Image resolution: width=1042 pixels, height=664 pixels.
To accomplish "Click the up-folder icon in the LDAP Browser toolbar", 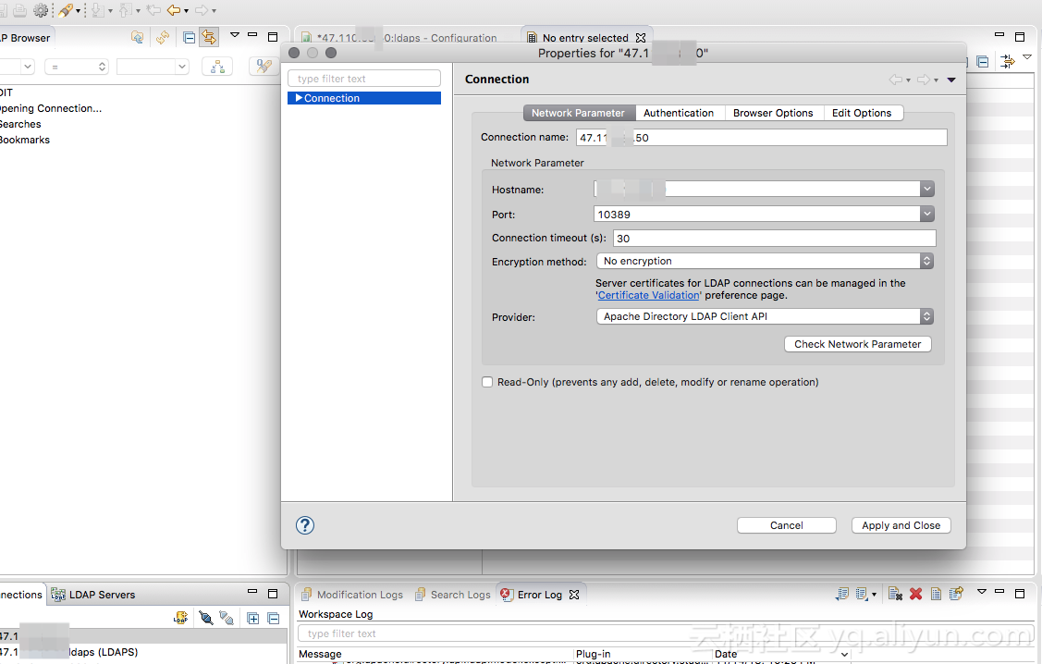I will click(x=137, y=37).
